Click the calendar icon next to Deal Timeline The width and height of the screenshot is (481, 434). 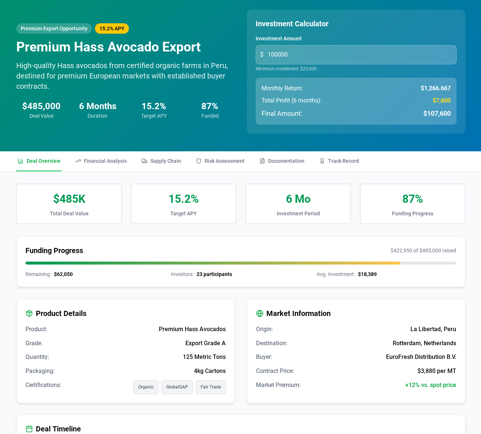[29, 429]
